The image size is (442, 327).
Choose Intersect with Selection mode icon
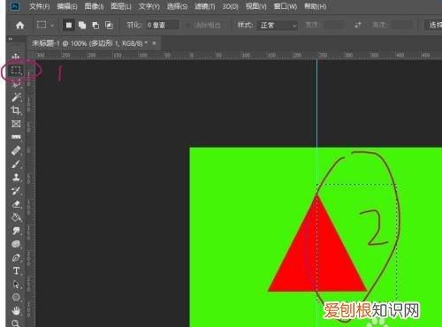109,26
